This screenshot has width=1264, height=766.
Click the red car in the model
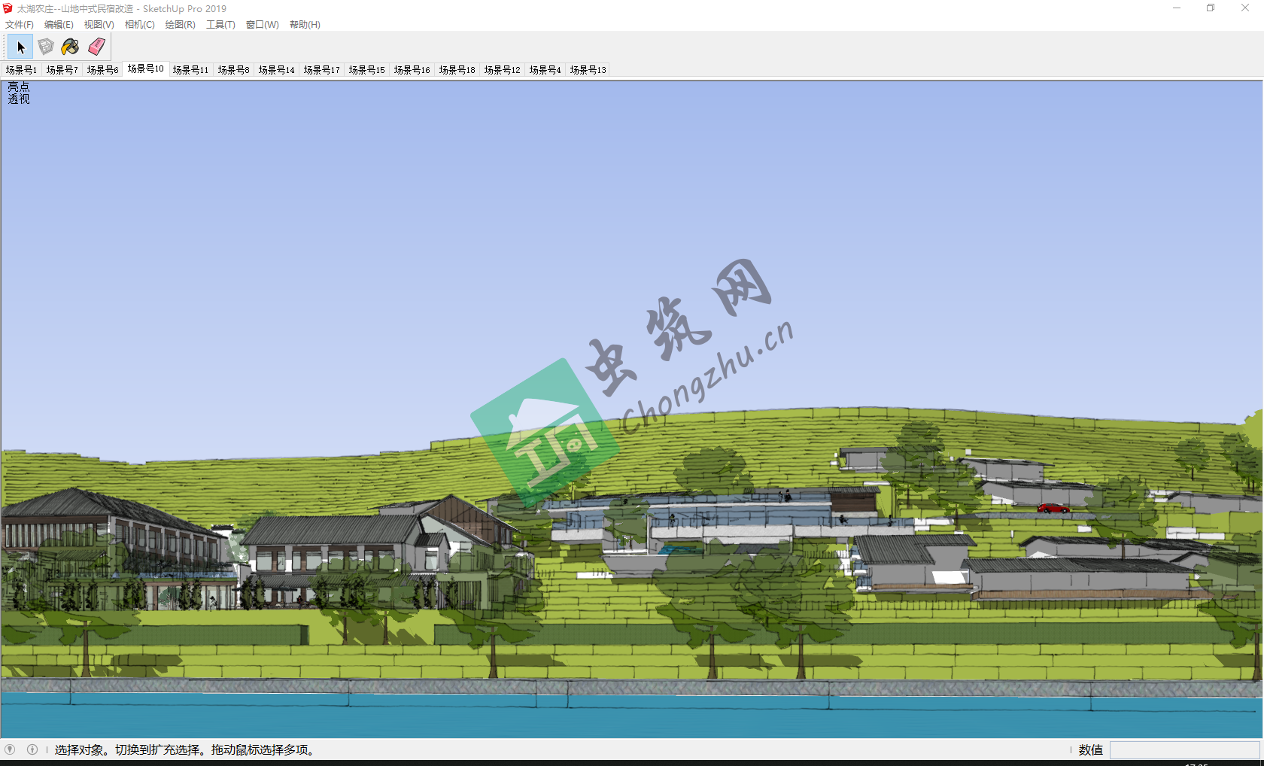1053,509
